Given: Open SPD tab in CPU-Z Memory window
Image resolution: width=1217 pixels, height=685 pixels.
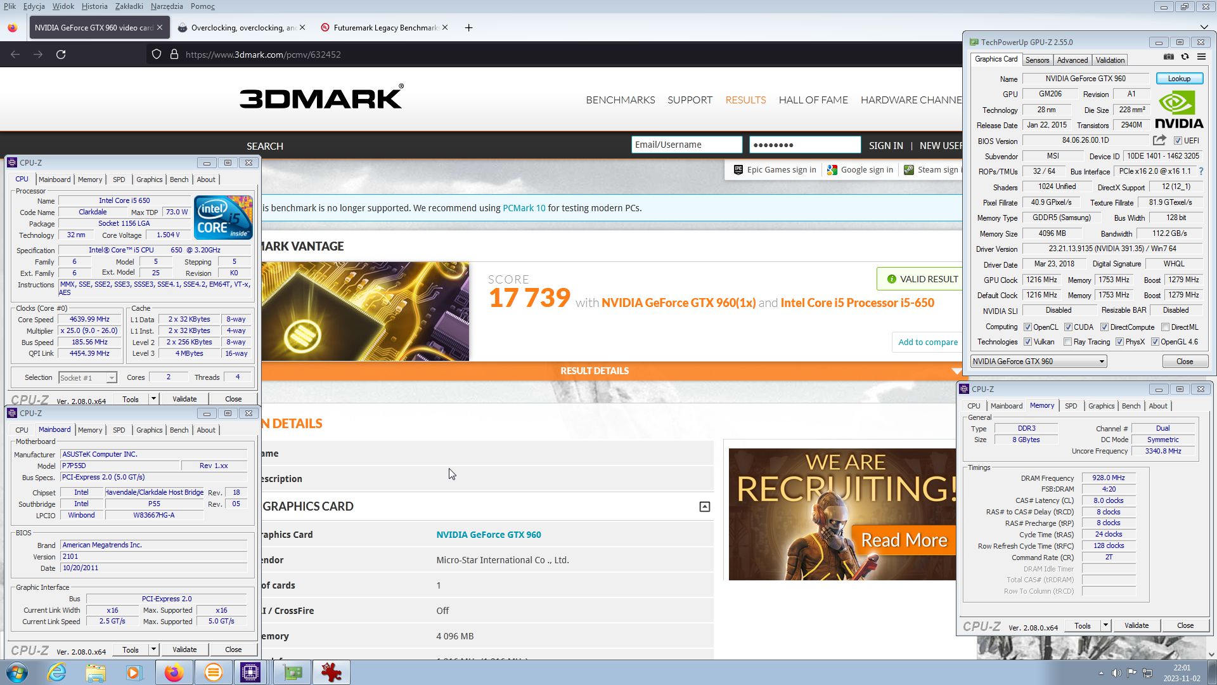Looking at the screenshot, I should pos(1071,406).
